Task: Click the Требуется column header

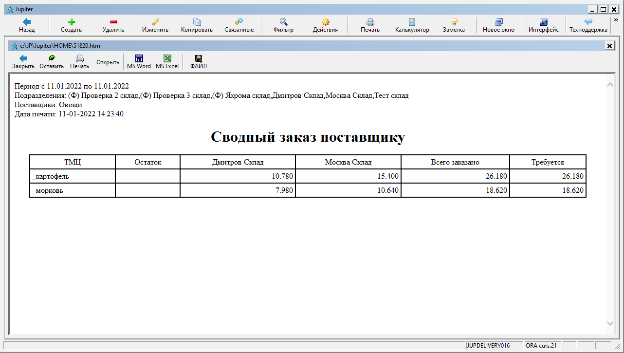Action: pos(548,162)
